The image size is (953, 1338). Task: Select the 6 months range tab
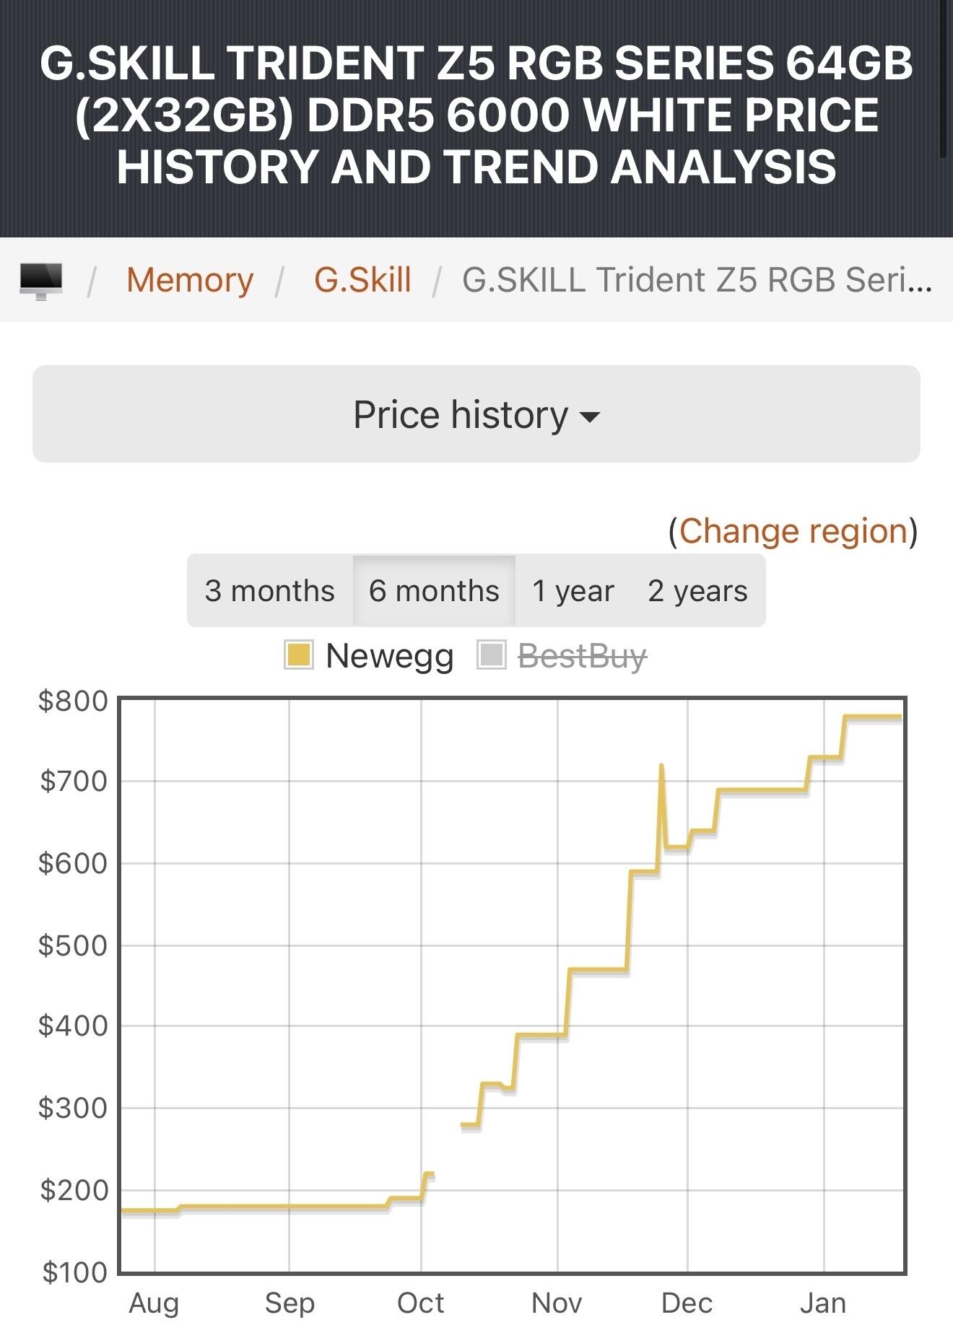(x=434, y=591)
